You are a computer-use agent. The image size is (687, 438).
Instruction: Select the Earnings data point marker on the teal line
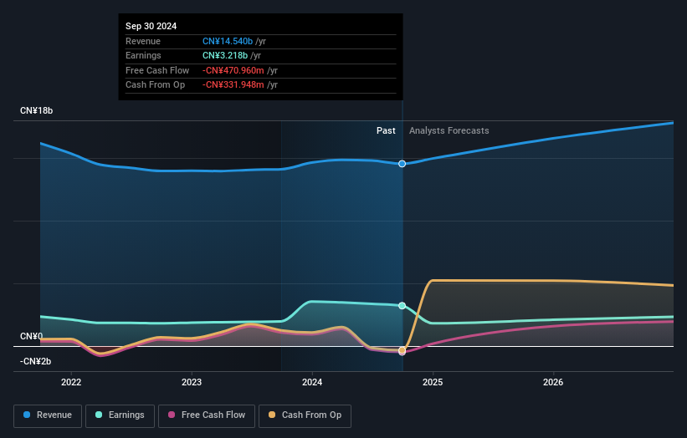[x=402, y=305]
